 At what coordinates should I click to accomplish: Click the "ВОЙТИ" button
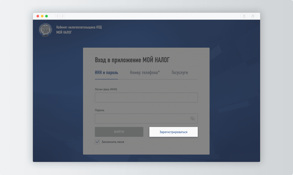pos(119,132)
